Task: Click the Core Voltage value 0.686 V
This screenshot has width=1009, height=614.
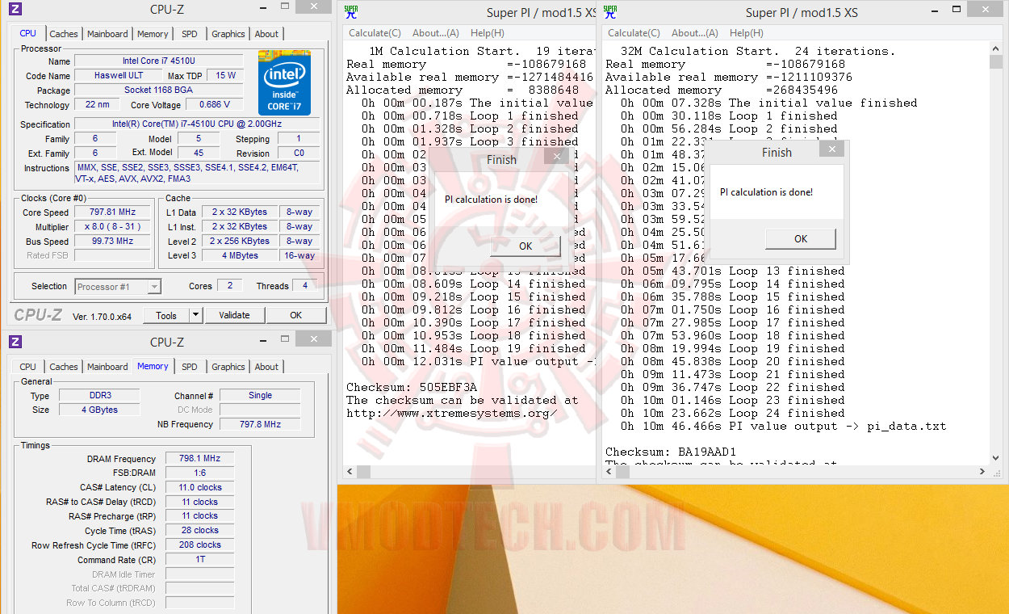Action: tap(215, 104)
